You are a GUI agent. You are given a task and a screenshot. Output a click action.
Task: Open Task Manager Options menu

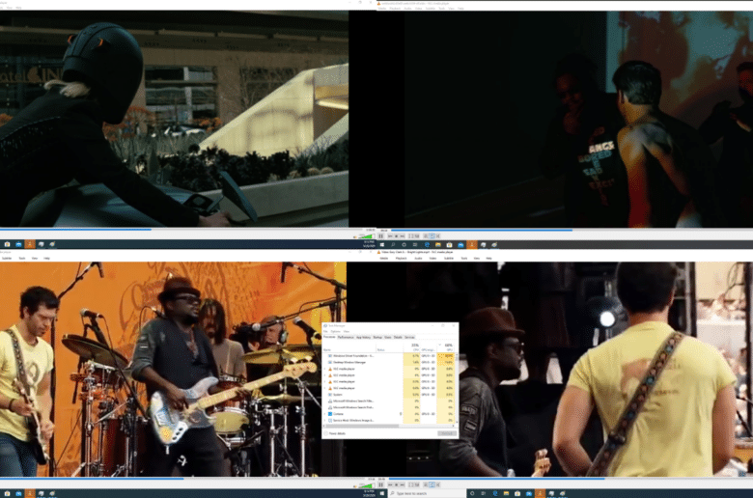click(x=335, y=331)
